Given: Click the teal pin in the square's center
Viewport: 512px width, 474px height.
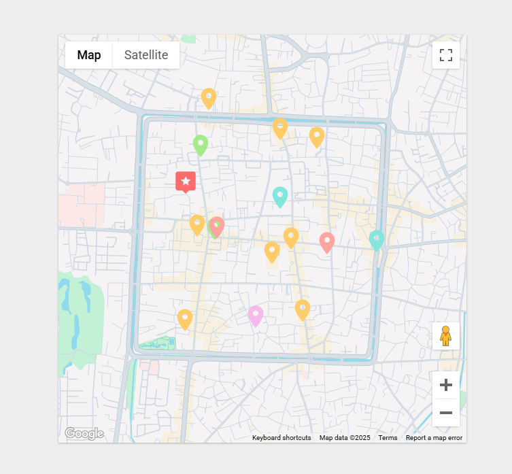Looking at the screenshot, I should [280, 197].
